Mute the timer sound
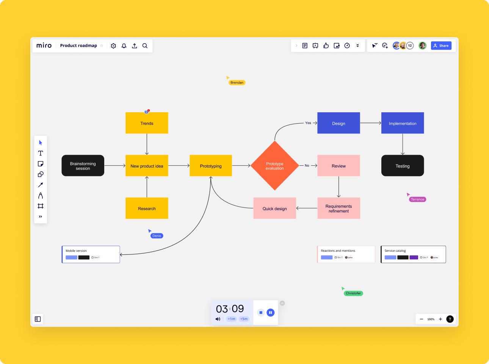 (x=218, y=319)
